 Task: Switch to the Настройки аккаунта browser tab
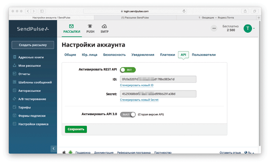click(51, 17)
